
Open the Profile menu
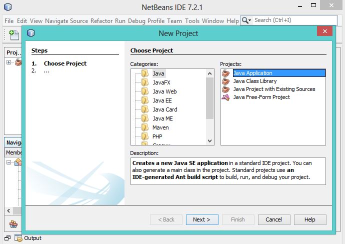pos(156,21)
